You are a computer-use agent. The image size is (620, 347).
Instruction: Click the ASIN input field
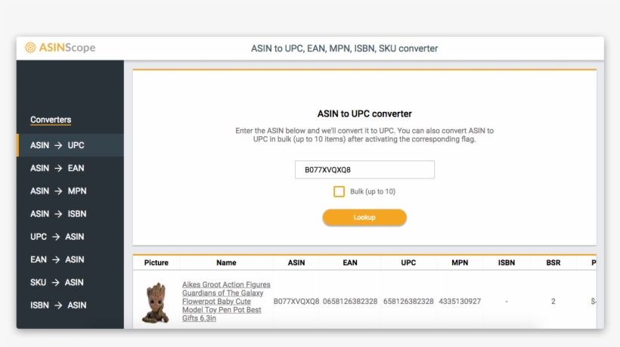[x=364, y=169]
